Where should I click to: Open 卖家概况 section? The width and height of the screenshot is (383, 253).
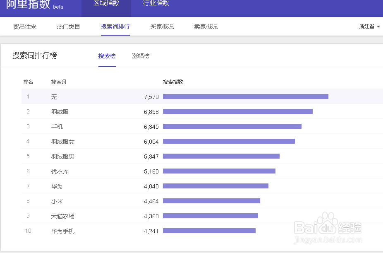click(x=206, y=27)
